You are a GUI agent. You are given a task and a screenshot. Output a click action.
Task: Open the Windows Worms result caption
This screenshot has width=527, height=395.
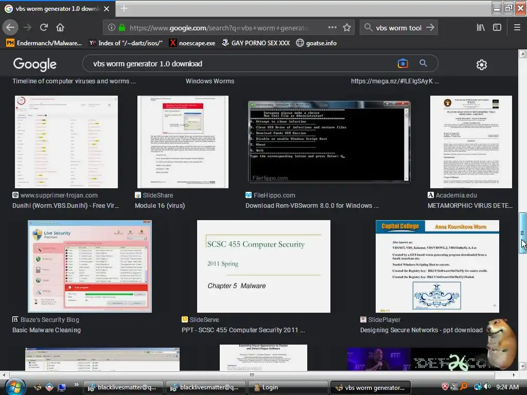coord(210,81)
